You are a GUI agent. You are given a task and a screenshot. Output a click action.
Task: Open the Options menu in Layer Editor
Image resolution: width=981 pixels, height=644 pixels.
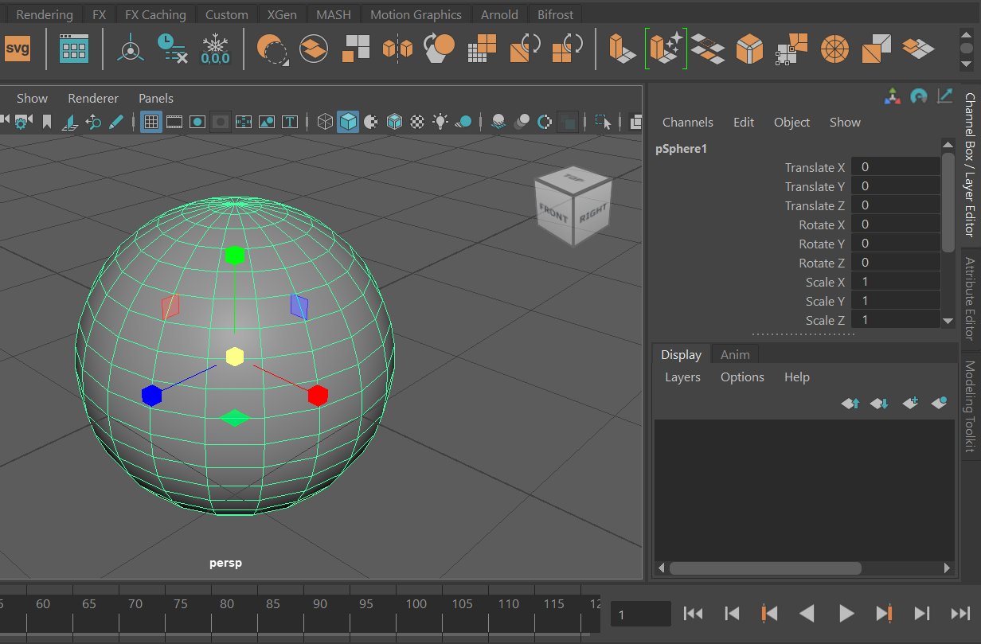(742, 377)
